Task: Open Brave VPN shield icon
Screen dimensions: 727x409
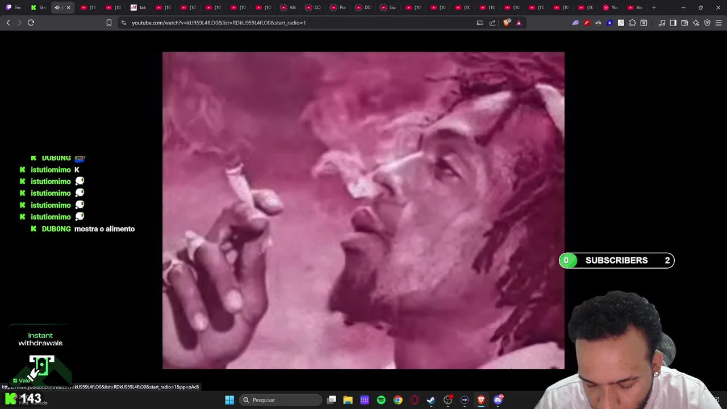Action: (707, 23)
